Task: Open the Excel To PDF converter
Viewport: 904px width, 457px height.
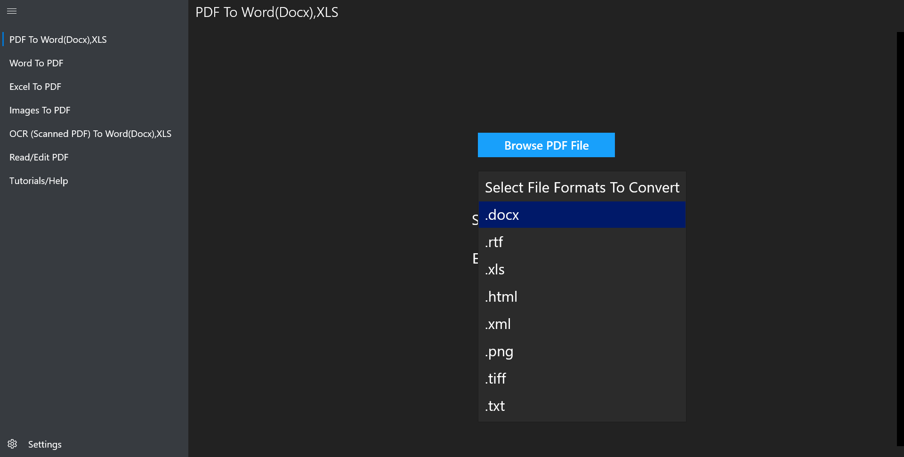Action: click(x=35, y=86)
